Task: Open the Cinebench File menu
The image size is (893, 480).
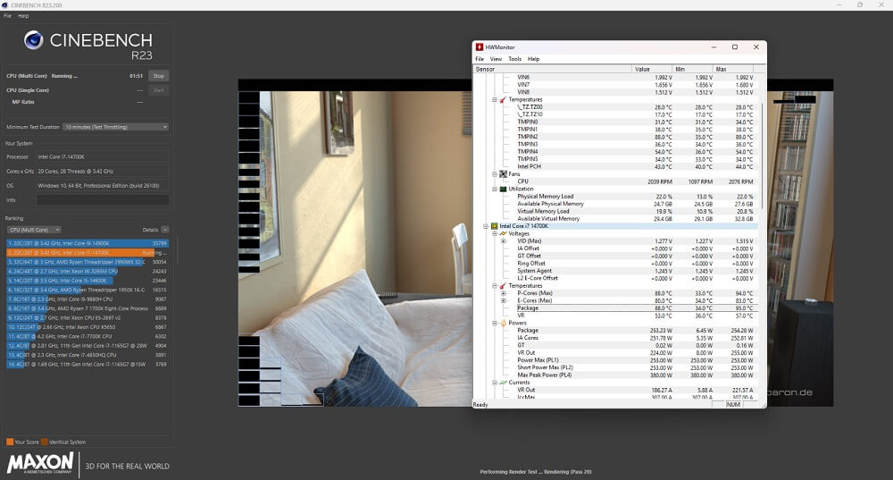Action: point(7,16)
